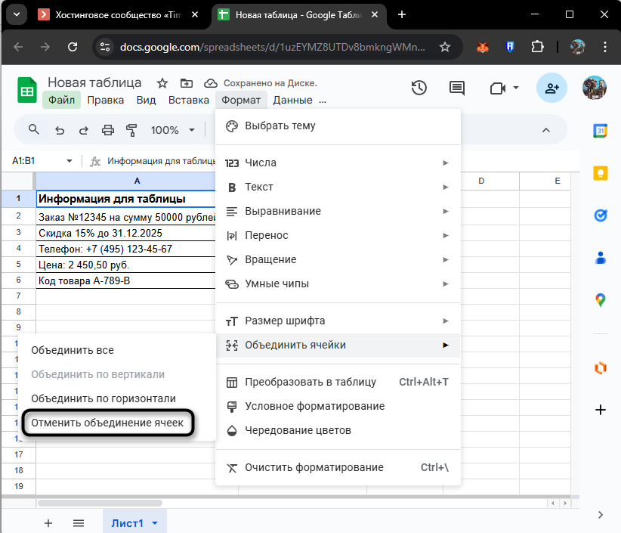Image resolution: width=621 pixels, height=533 pixels.
Task: Open Google Keep from the side panel
Action: [x=601, y=173]
